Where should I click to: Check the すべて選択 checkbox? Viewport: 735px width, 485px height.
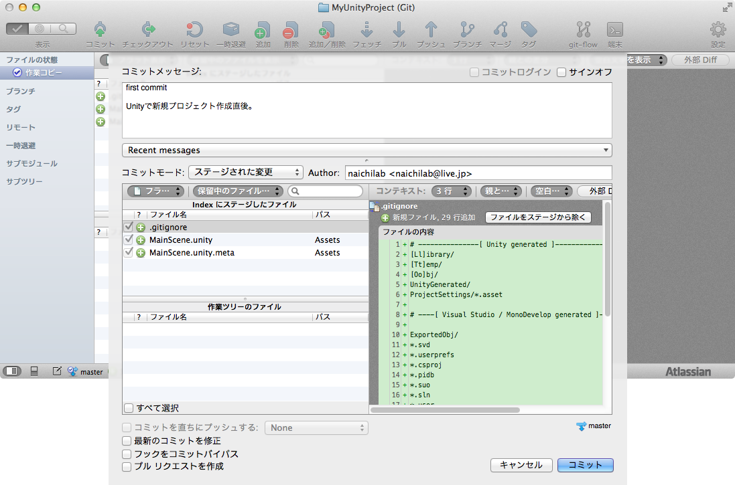pos(127,407)
